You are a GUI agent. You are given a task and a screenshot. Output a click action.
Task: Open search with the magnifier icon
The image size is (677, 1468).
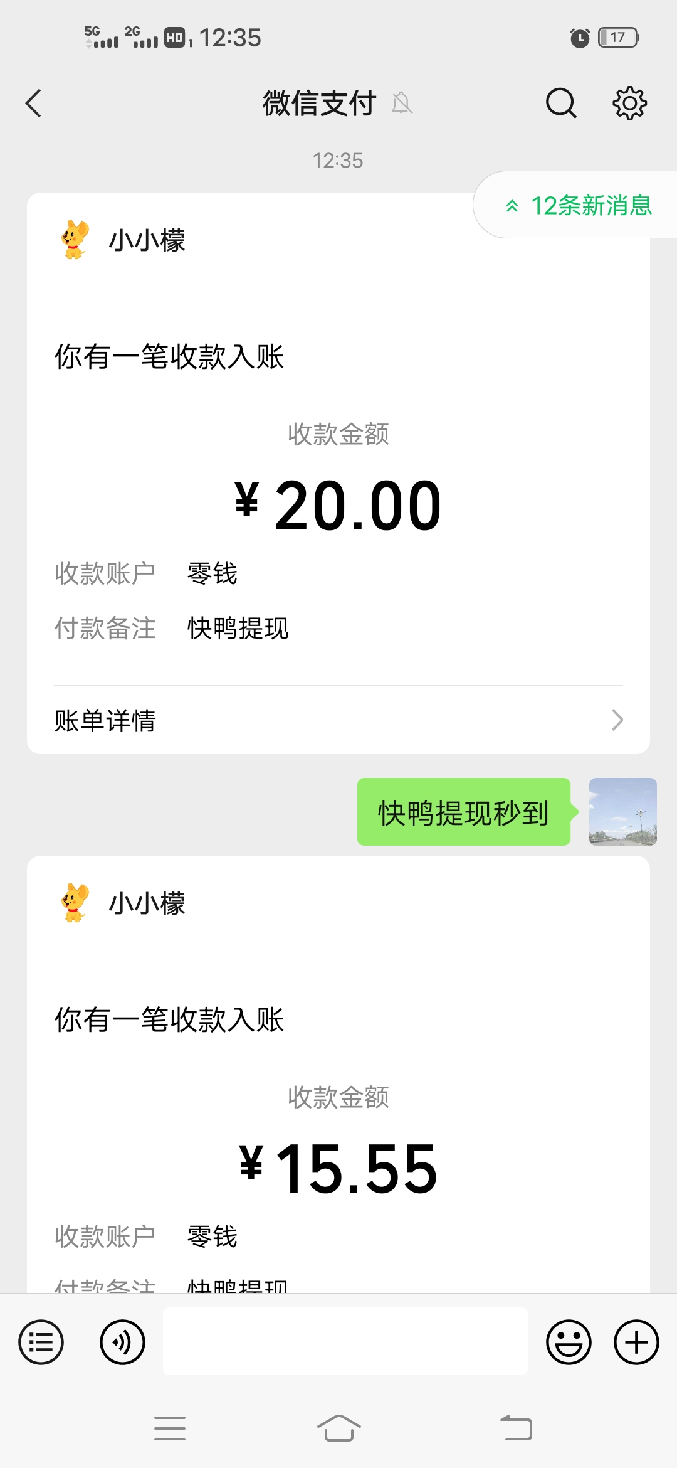pyautogui.click(x=560, y=104)
